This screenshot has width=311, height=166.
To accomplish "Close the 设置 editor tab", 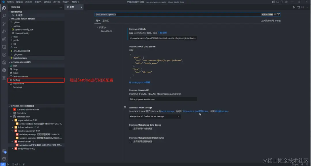I will coord(81,7).
